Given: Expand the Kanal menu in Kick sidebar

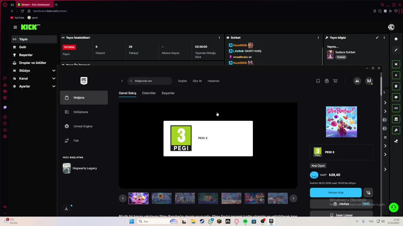Looking at the screenshot, I should point(54,78).
